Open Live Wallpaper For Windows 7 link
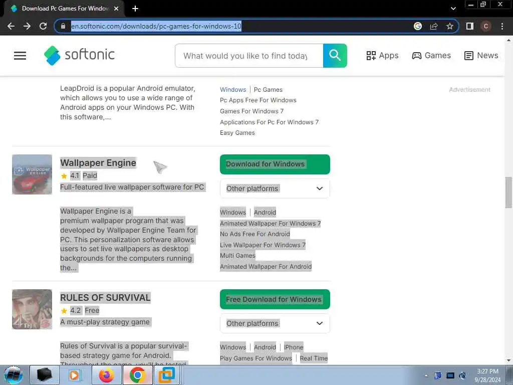The height and width of the screenshot is (385, 513). pos(263,245)
